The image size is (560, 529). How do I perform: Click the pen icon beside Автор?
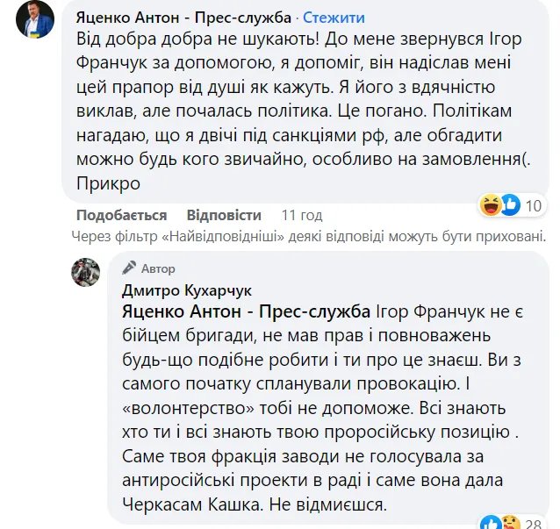(130, 268)
